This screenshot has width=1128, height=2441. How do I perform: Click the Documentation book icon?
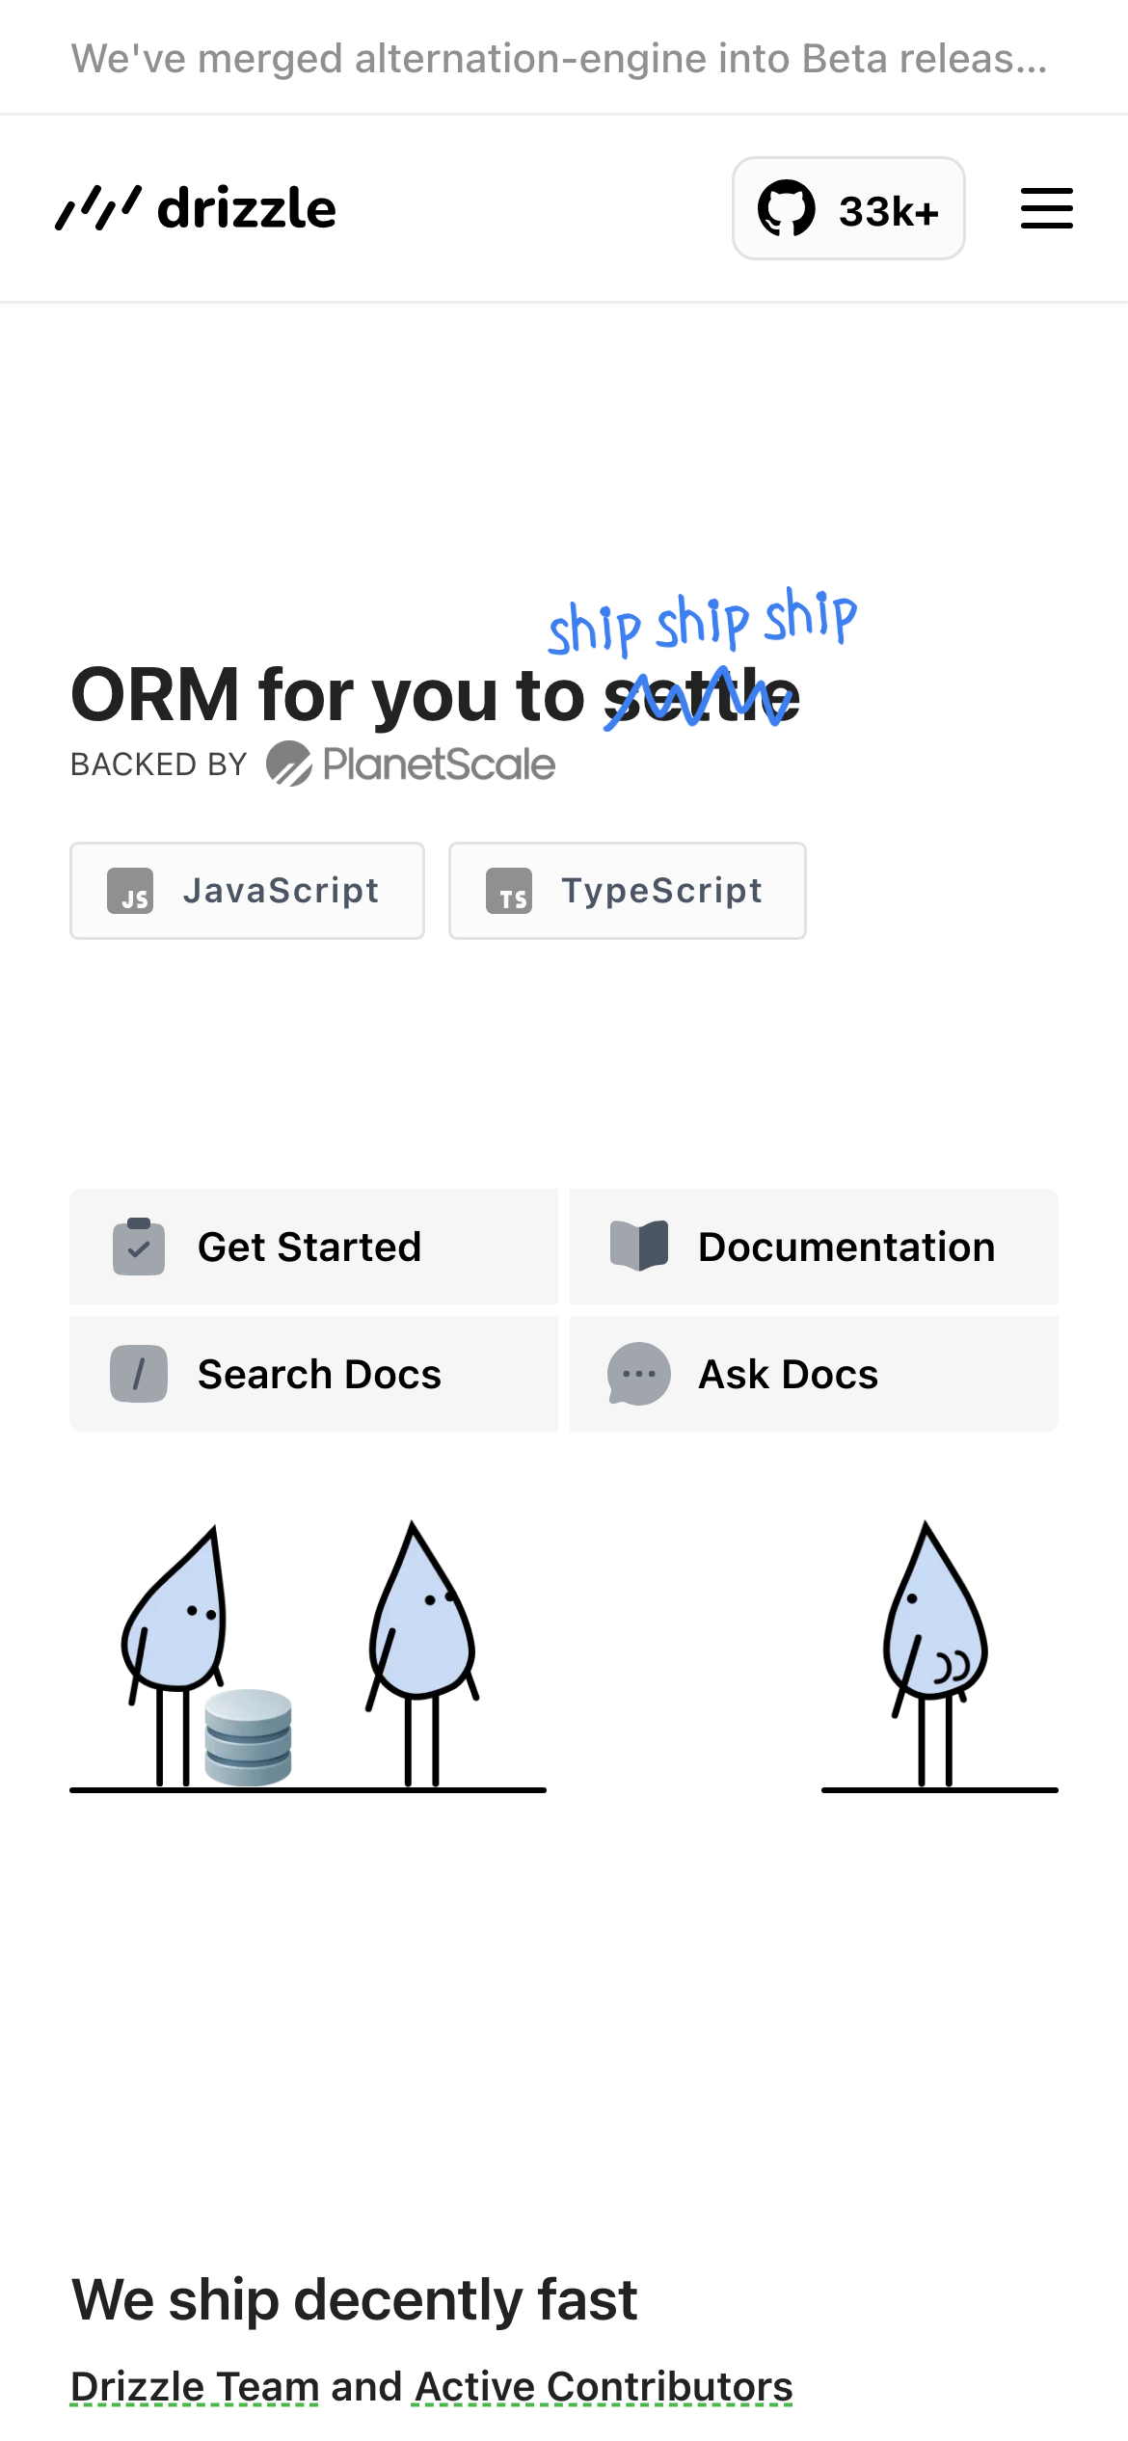[639, 1247]
